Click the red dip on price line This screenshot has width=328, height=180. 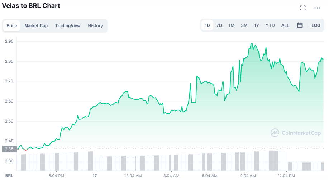[25, 150]
